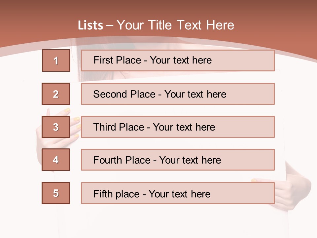Click the dash in the slide title
The image size is (317, 238).
coord(110,26)
